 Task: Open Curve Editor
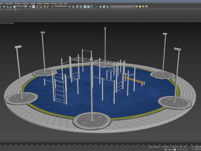pos(88,7)
